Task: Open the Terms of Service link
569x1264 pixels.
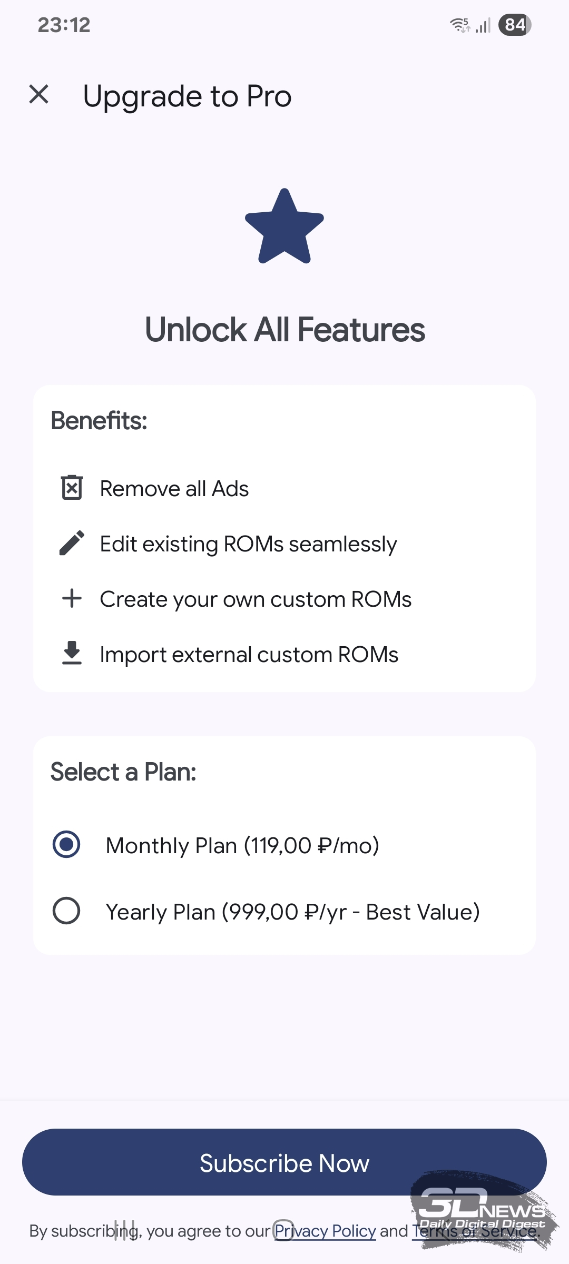Action: pyautogui.click(x=476, y=1231)
